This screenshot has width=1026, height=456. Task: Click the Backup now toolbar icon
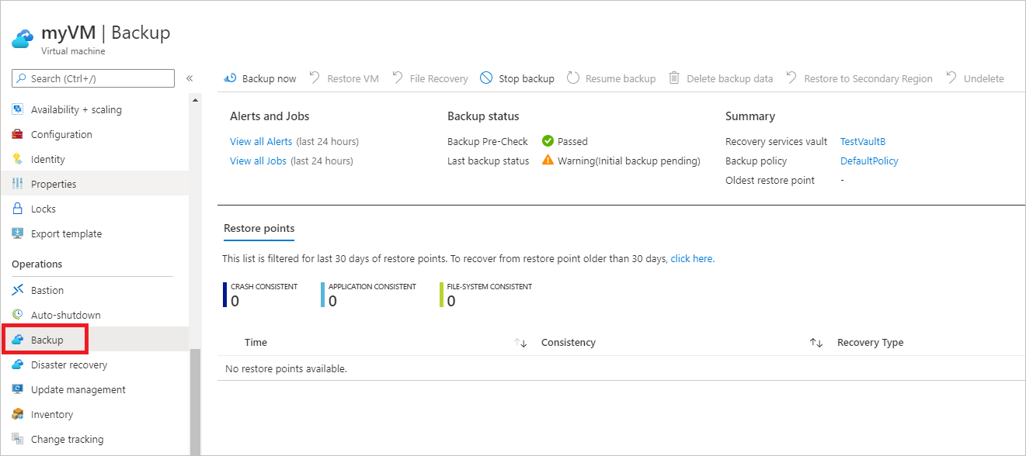[x=229, y=78]
